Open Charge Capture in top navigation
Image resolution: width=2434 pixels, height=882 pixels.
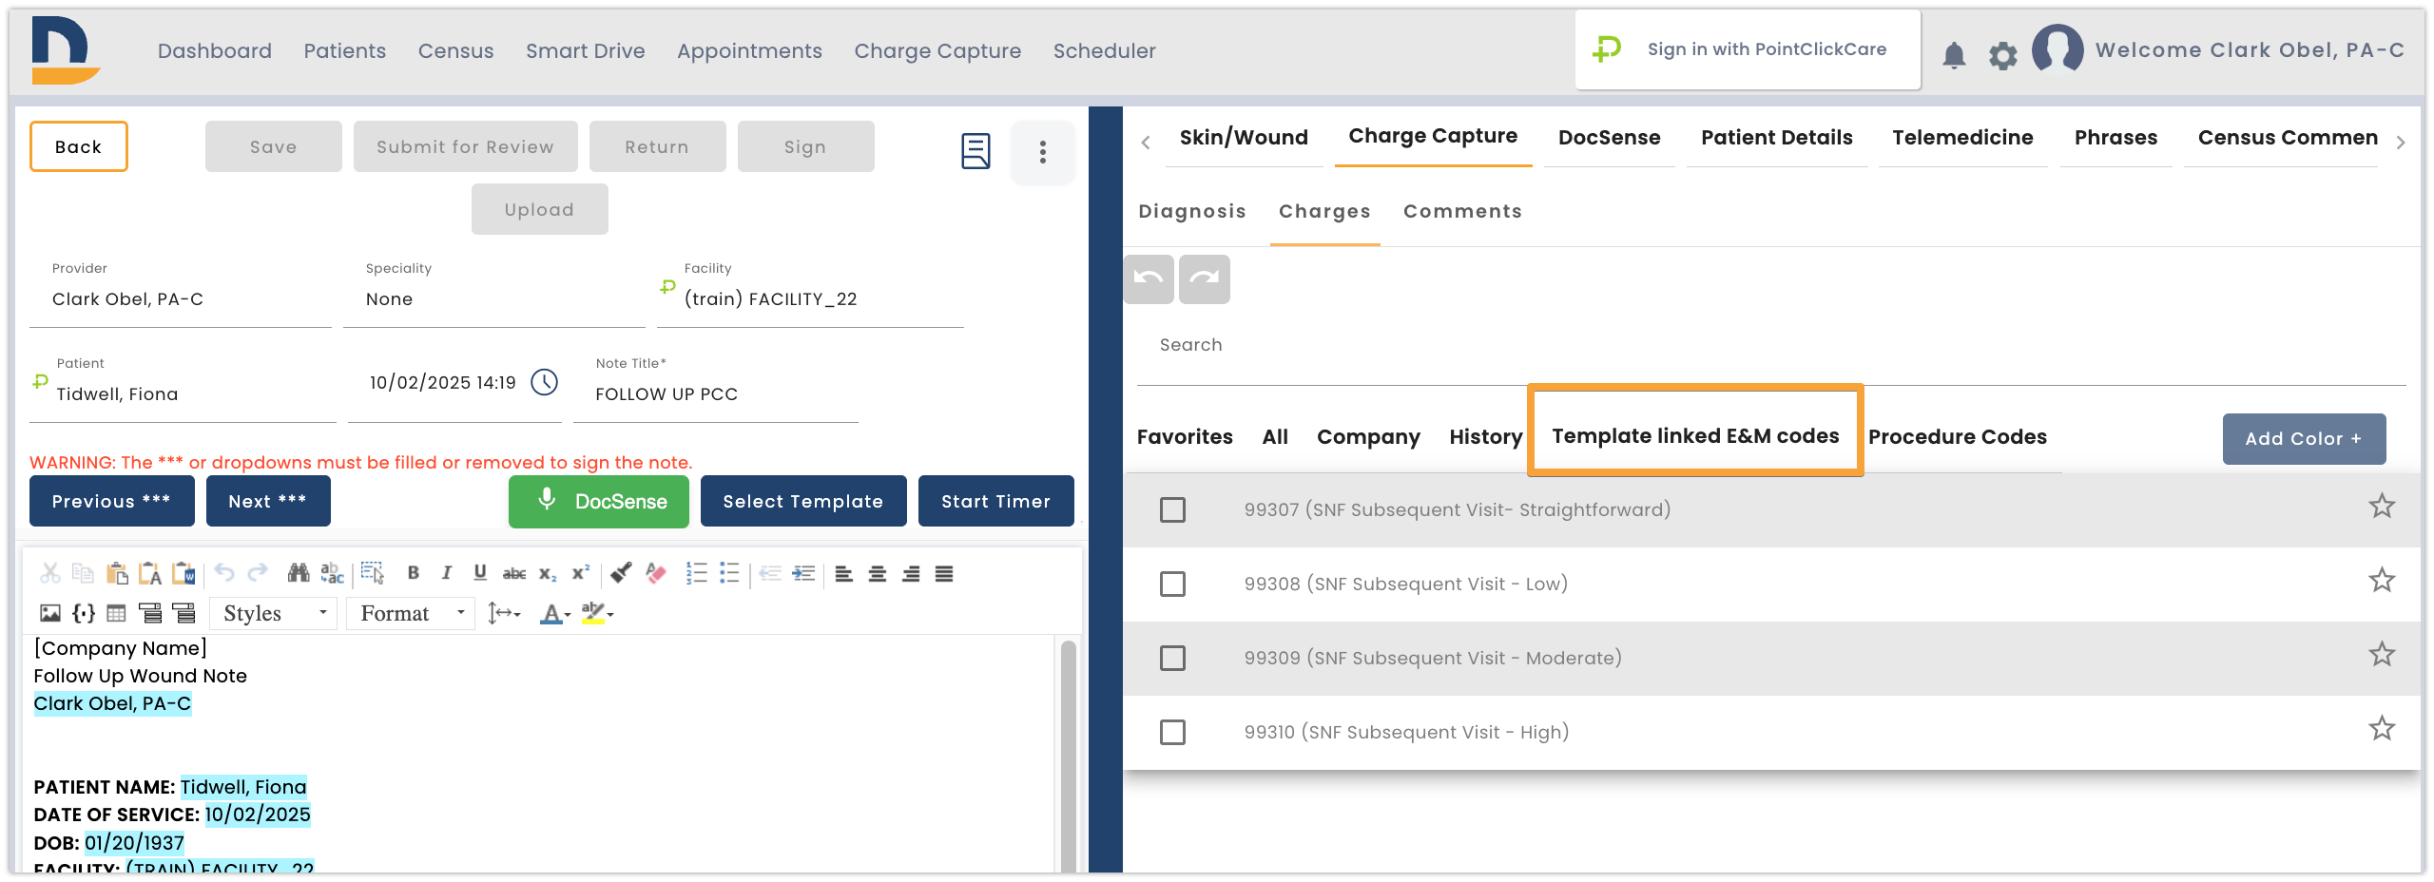(937, 51)
